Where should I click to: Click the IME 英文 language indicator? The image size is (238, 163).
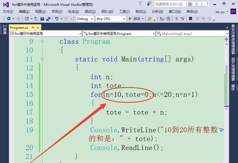pos(197,4)
